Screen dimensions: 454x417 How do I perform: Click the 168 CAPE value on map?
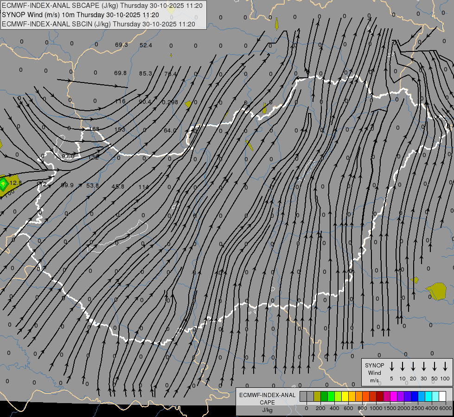(95, 129)
